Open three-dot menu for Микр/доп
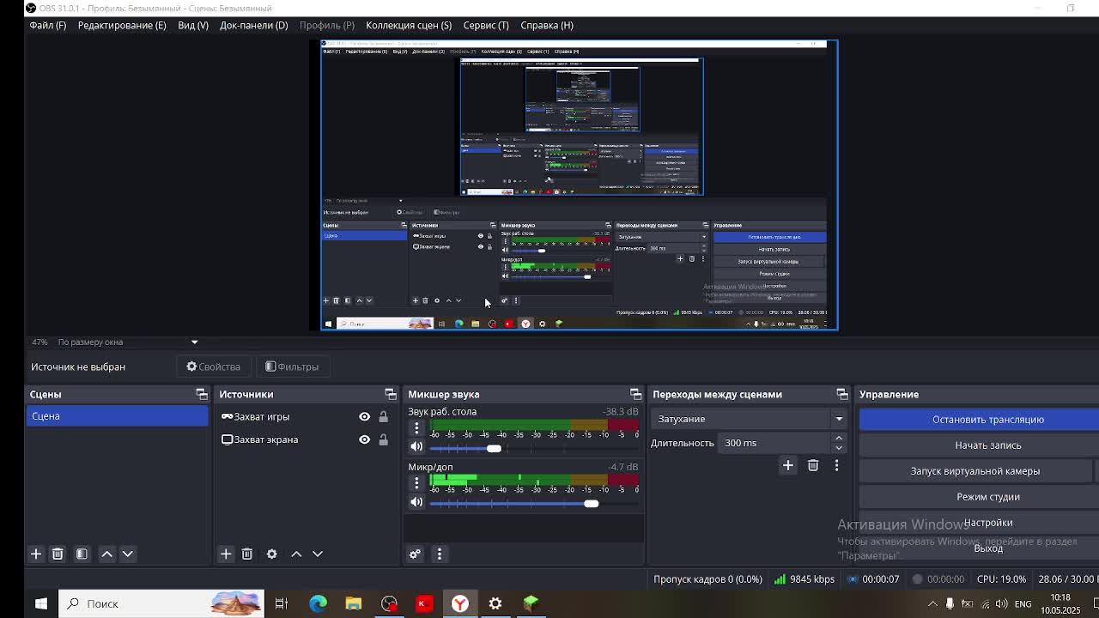Screen dimensions: 1099x618 coord(416,483)
